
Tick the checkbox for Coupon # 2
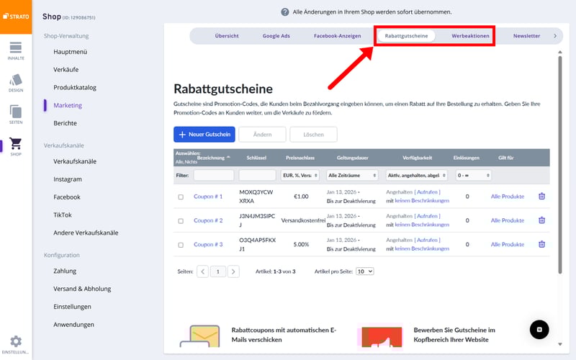(x=181, y=220)
